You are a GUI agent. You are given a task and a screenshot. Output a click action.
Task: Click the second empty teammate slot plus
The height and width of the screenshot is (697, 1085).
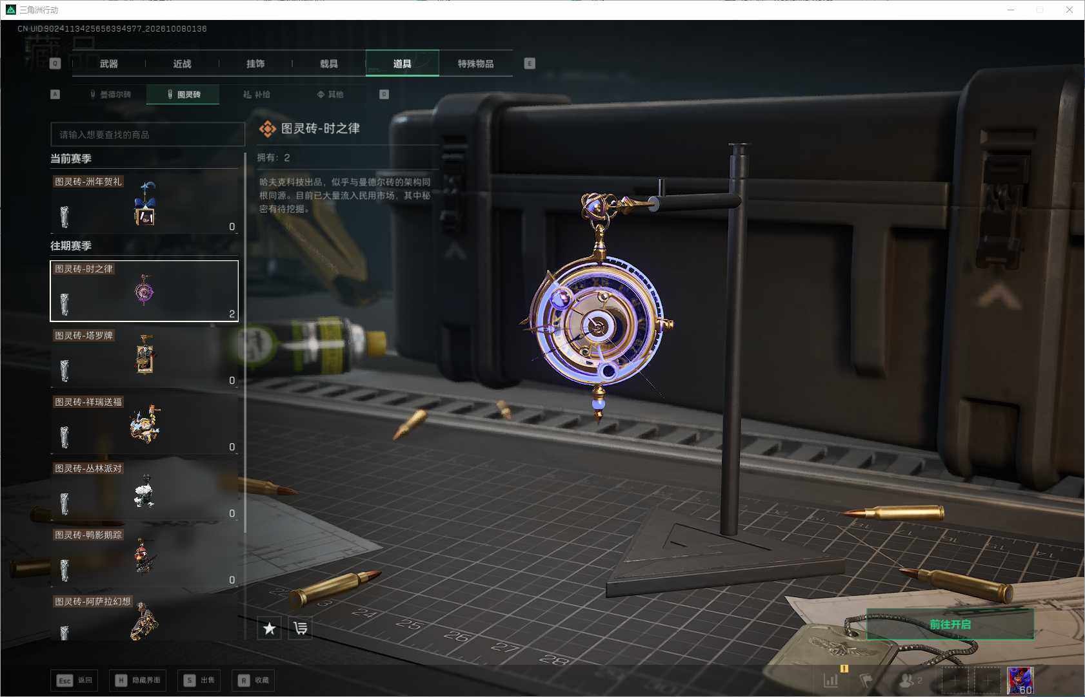pyautogui.click(x=987, y=681)
